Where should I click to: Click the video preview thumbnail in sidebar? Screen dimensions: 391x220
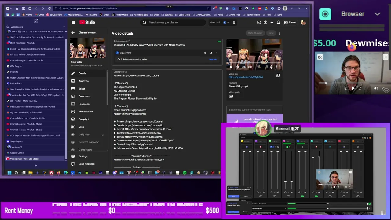[x=88, y=48]
